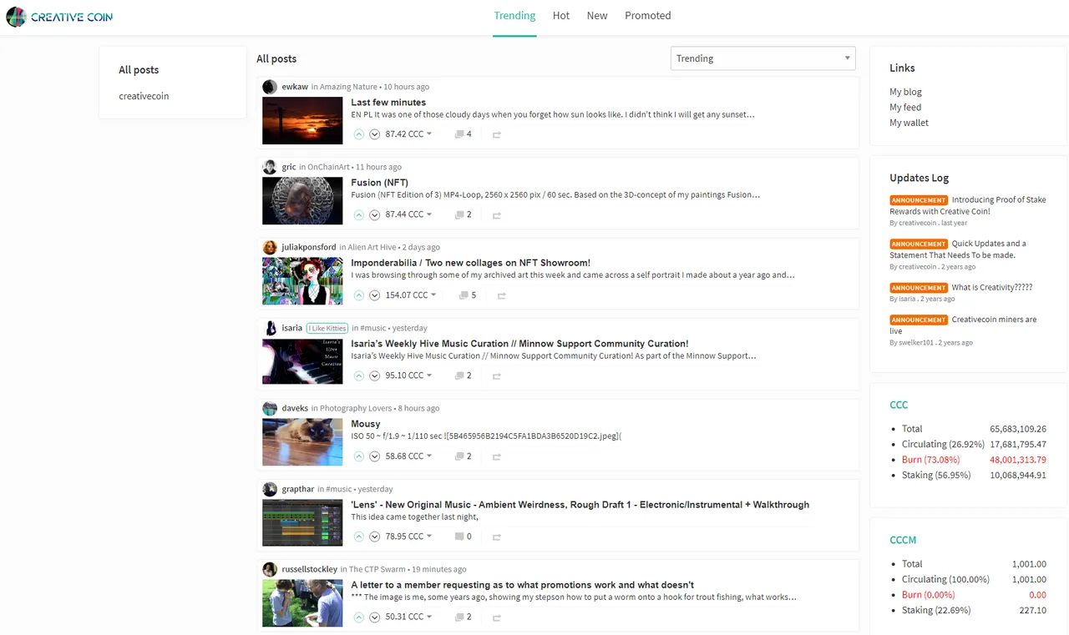Reblog Isaria's Weekly Hive Music Curation post

click(x=497, y=376)
